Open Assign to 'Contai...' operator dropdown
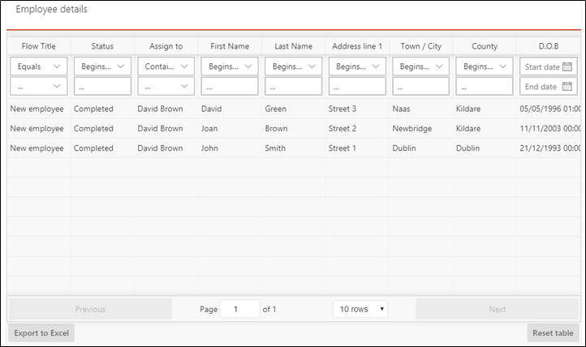586x347 pixels. pos(166,66)
